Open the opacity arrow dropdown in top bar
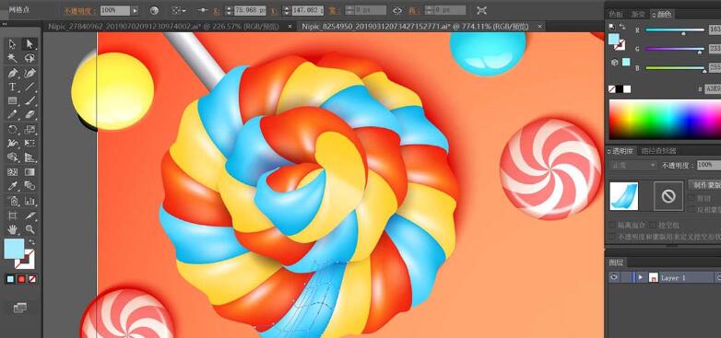 coord(135,10)
